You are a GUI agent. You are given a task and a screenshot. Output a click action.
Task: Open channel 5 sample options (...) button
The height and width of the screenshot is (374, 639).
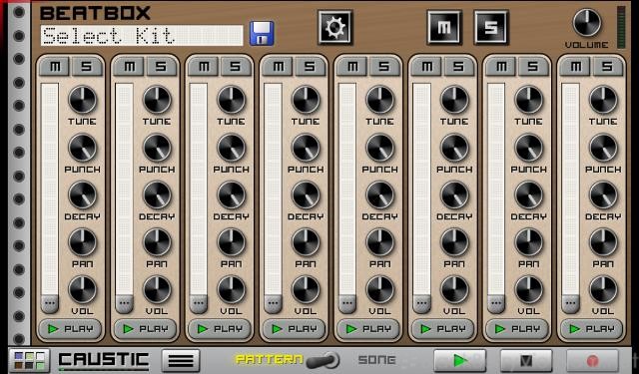point(347,303)
